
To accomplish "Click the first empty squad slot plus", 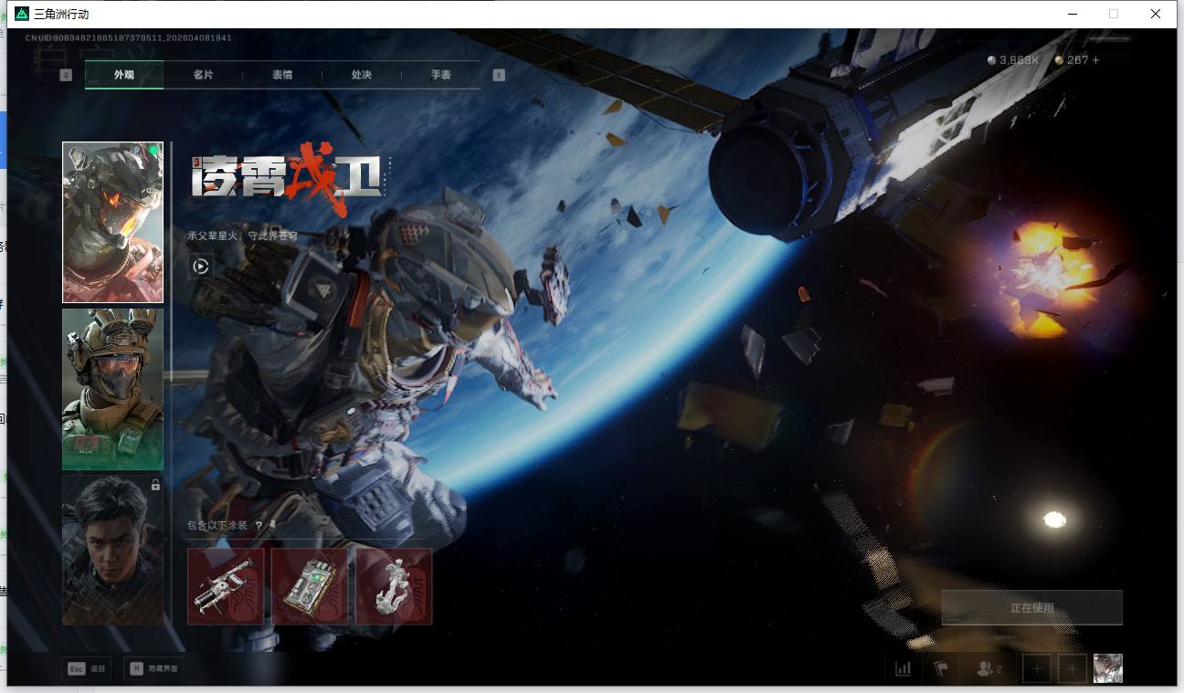I will click(x=1037, y=668).
